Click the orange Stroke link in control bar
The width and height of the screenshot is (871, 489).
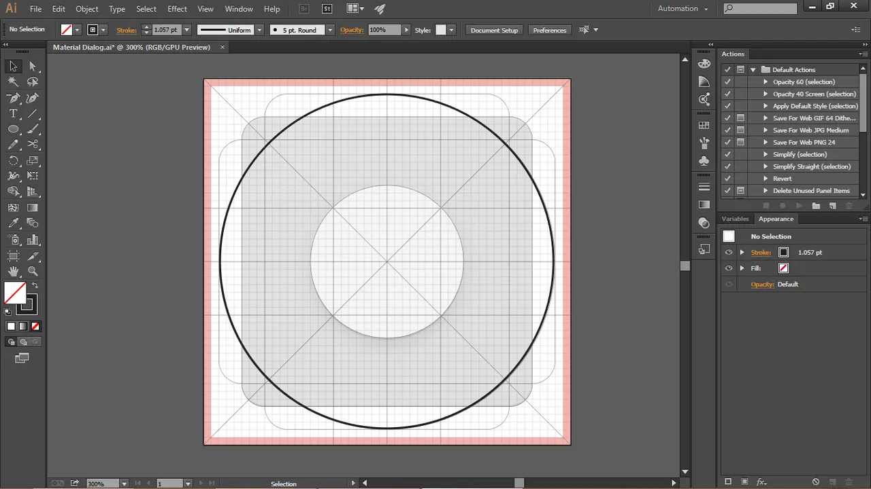coord(127,30)
